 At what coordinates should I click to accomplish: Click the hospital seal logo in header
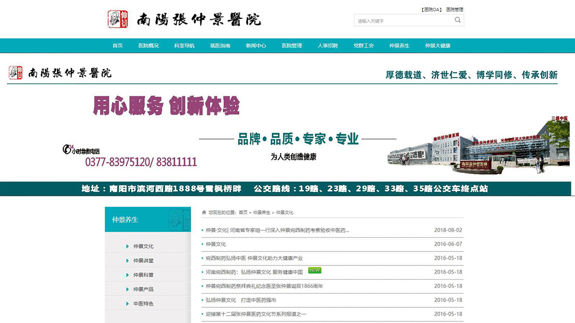coord(118,19)
